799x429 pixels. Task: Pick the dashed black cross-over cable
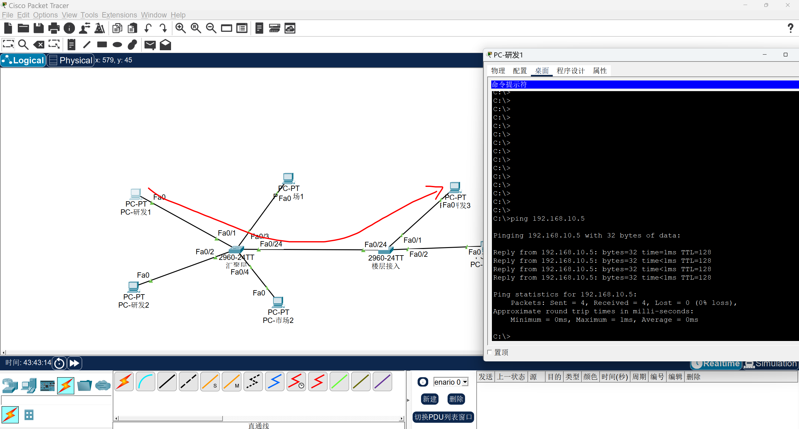189,382
